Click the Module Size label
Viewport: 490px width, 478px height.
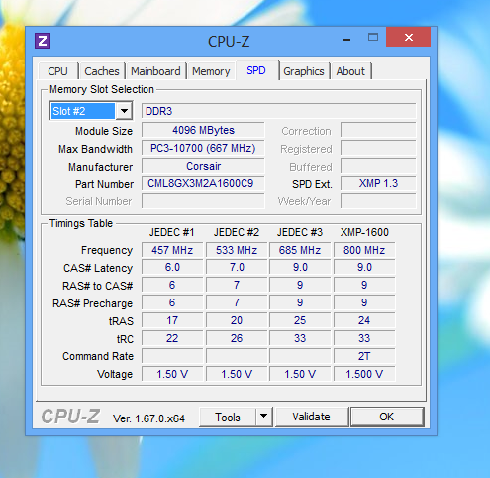pyautogui.click(x=104, y=131)
